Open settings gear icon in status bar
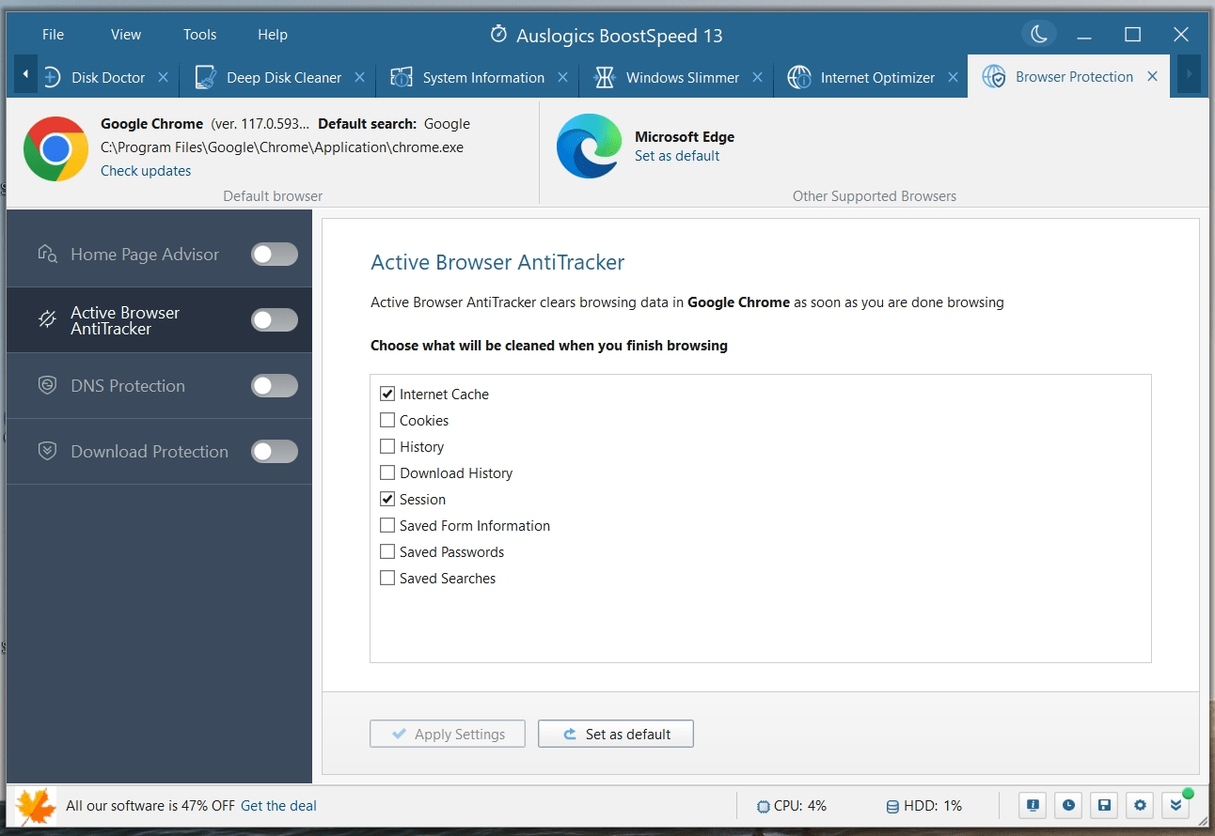 1141,805
